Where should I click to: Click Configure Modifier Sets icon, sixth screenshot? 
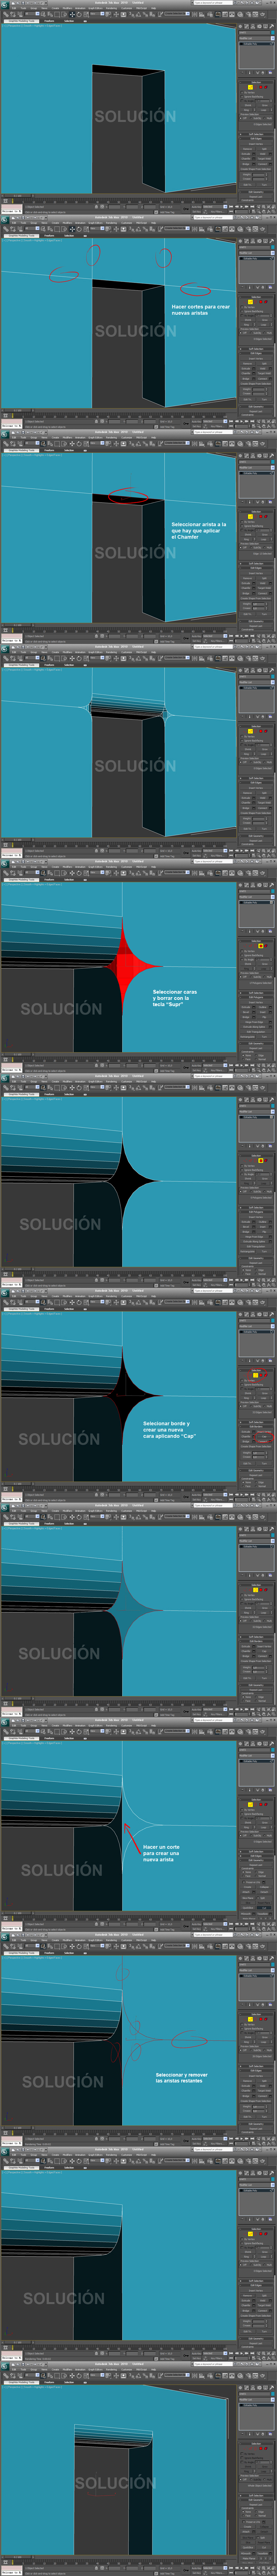click(270, 1145)
